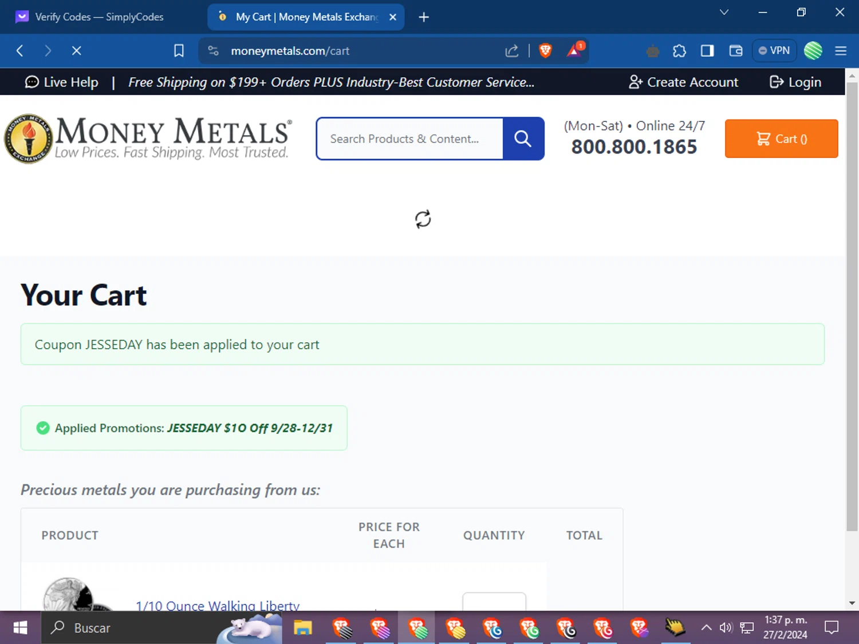
Task: Click the PRODUCT column header
Action: pos(70,535)
